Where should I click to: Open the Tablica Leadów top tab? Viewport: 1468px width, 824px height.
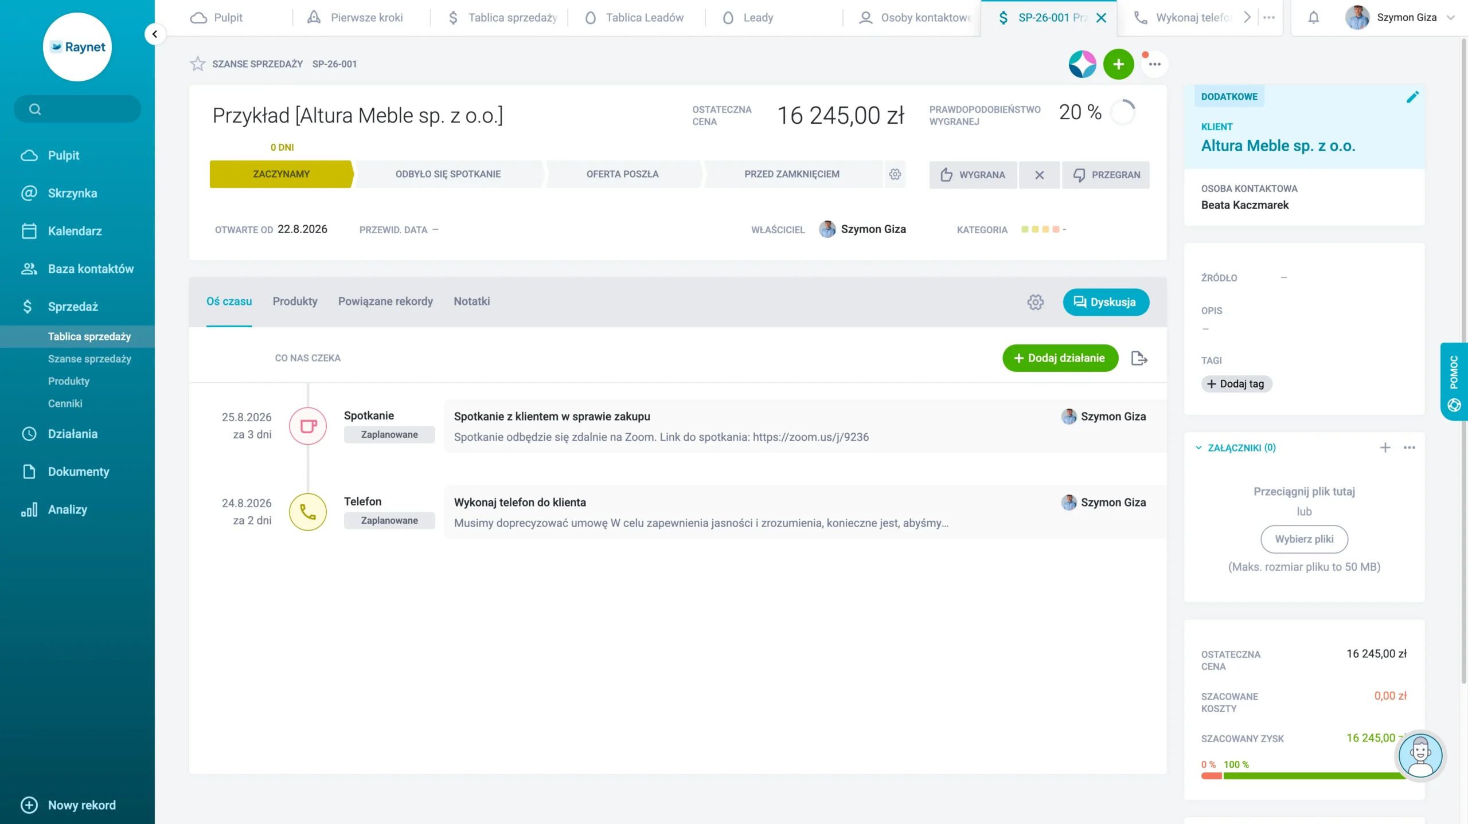pos(637,18)
